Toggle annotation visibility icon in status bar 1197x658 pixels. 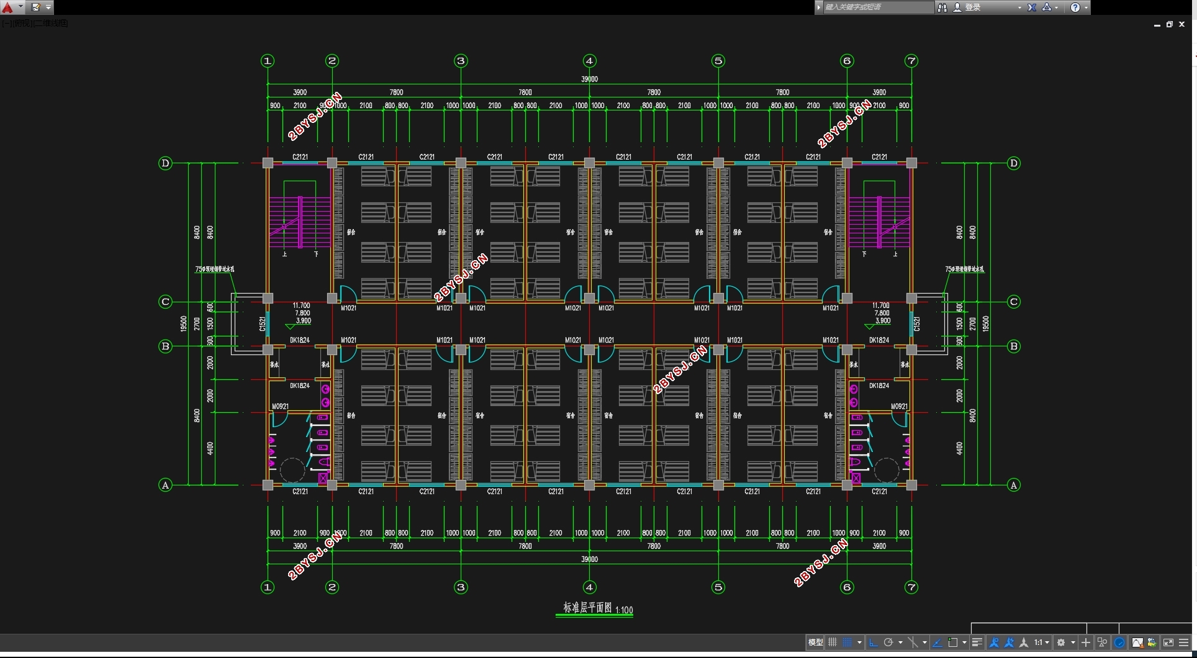994,642
